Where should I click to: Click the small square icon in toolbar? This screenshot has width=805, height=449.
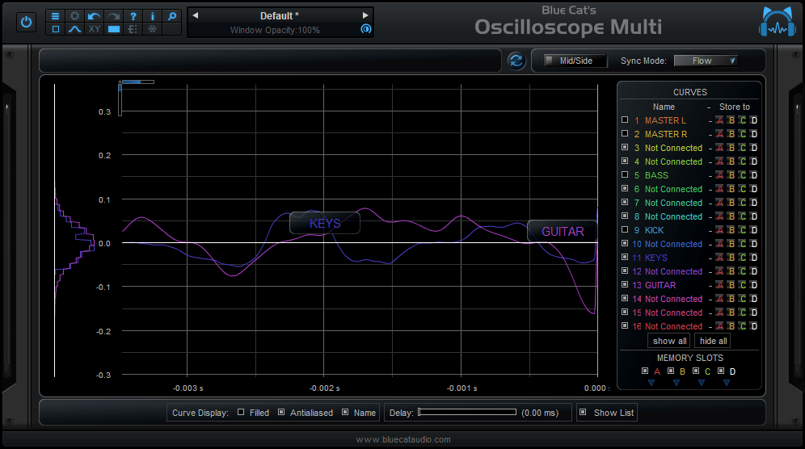pos(56,29)
